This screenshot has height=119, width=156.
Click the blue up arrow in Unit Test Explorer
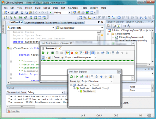pos(101,77)
